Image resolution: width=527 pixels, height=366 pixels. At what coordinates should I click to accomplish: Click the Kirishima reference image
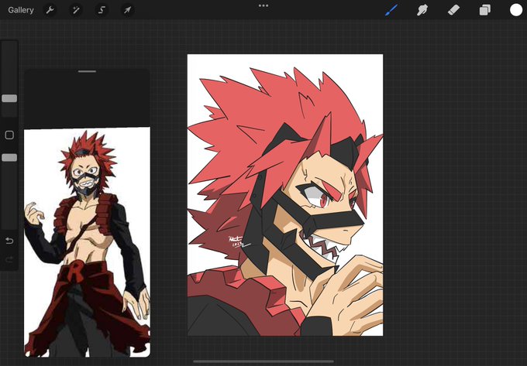click(87, 242)
